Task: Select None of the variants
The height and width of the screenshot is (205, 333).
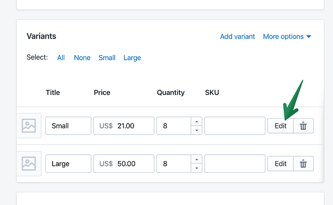Action: [82, 58]
